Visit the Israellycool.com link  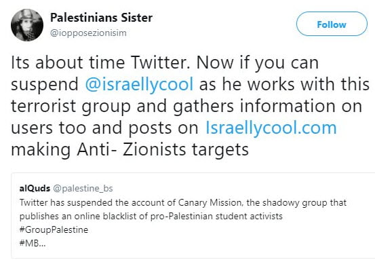(271, 128)
